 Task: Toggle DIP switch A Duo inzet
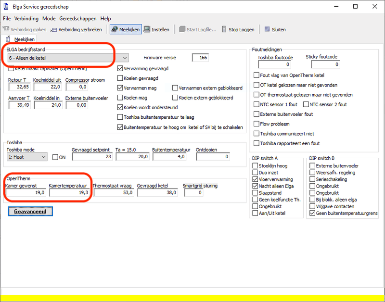255,173
